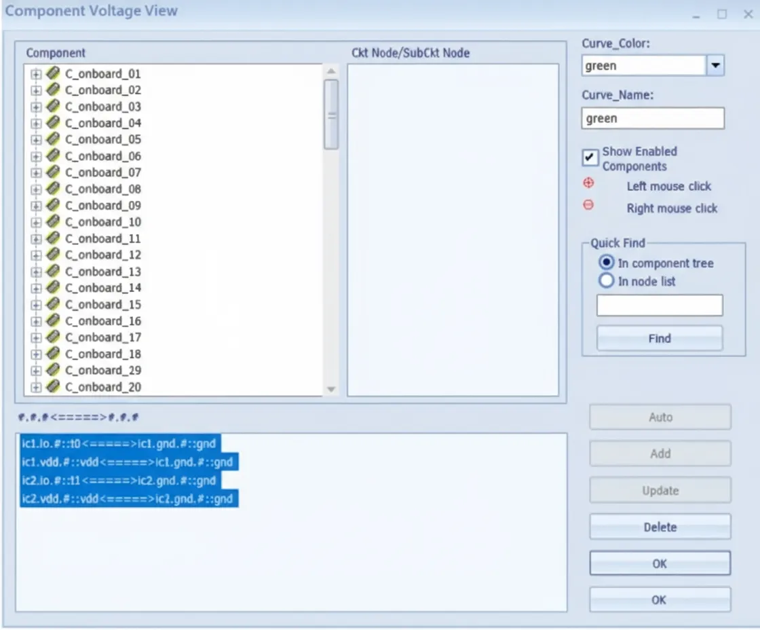The image size is (760, 630).
Task: Click the capacitor icon beside C_onboard_20
Action: pyautogui.click(x=54, y=386)
